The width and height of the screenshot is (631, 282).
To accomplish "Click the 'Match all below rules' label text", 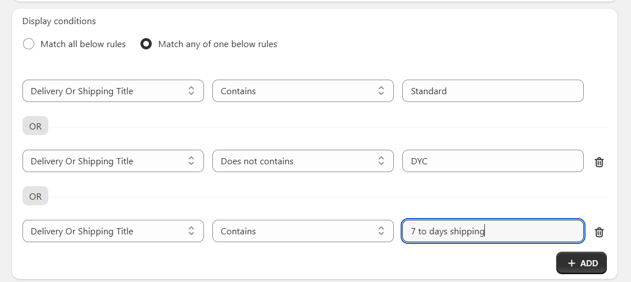I will pos(83,44).
